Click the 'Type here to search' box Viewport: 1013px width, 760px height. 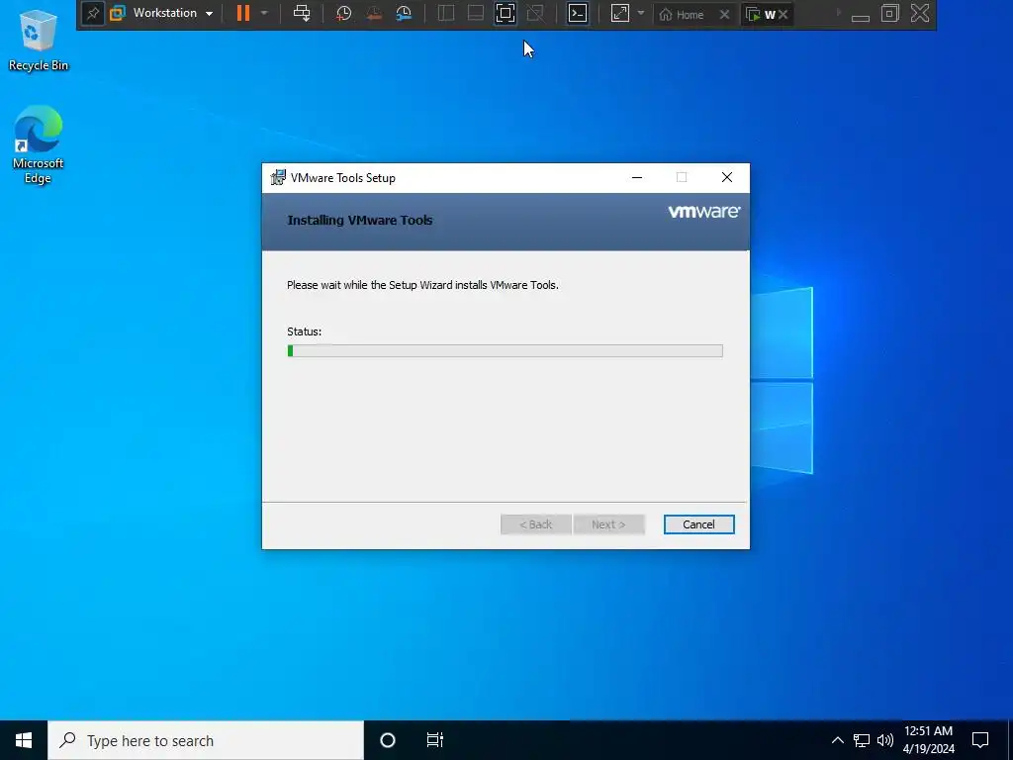coord(206,740)
